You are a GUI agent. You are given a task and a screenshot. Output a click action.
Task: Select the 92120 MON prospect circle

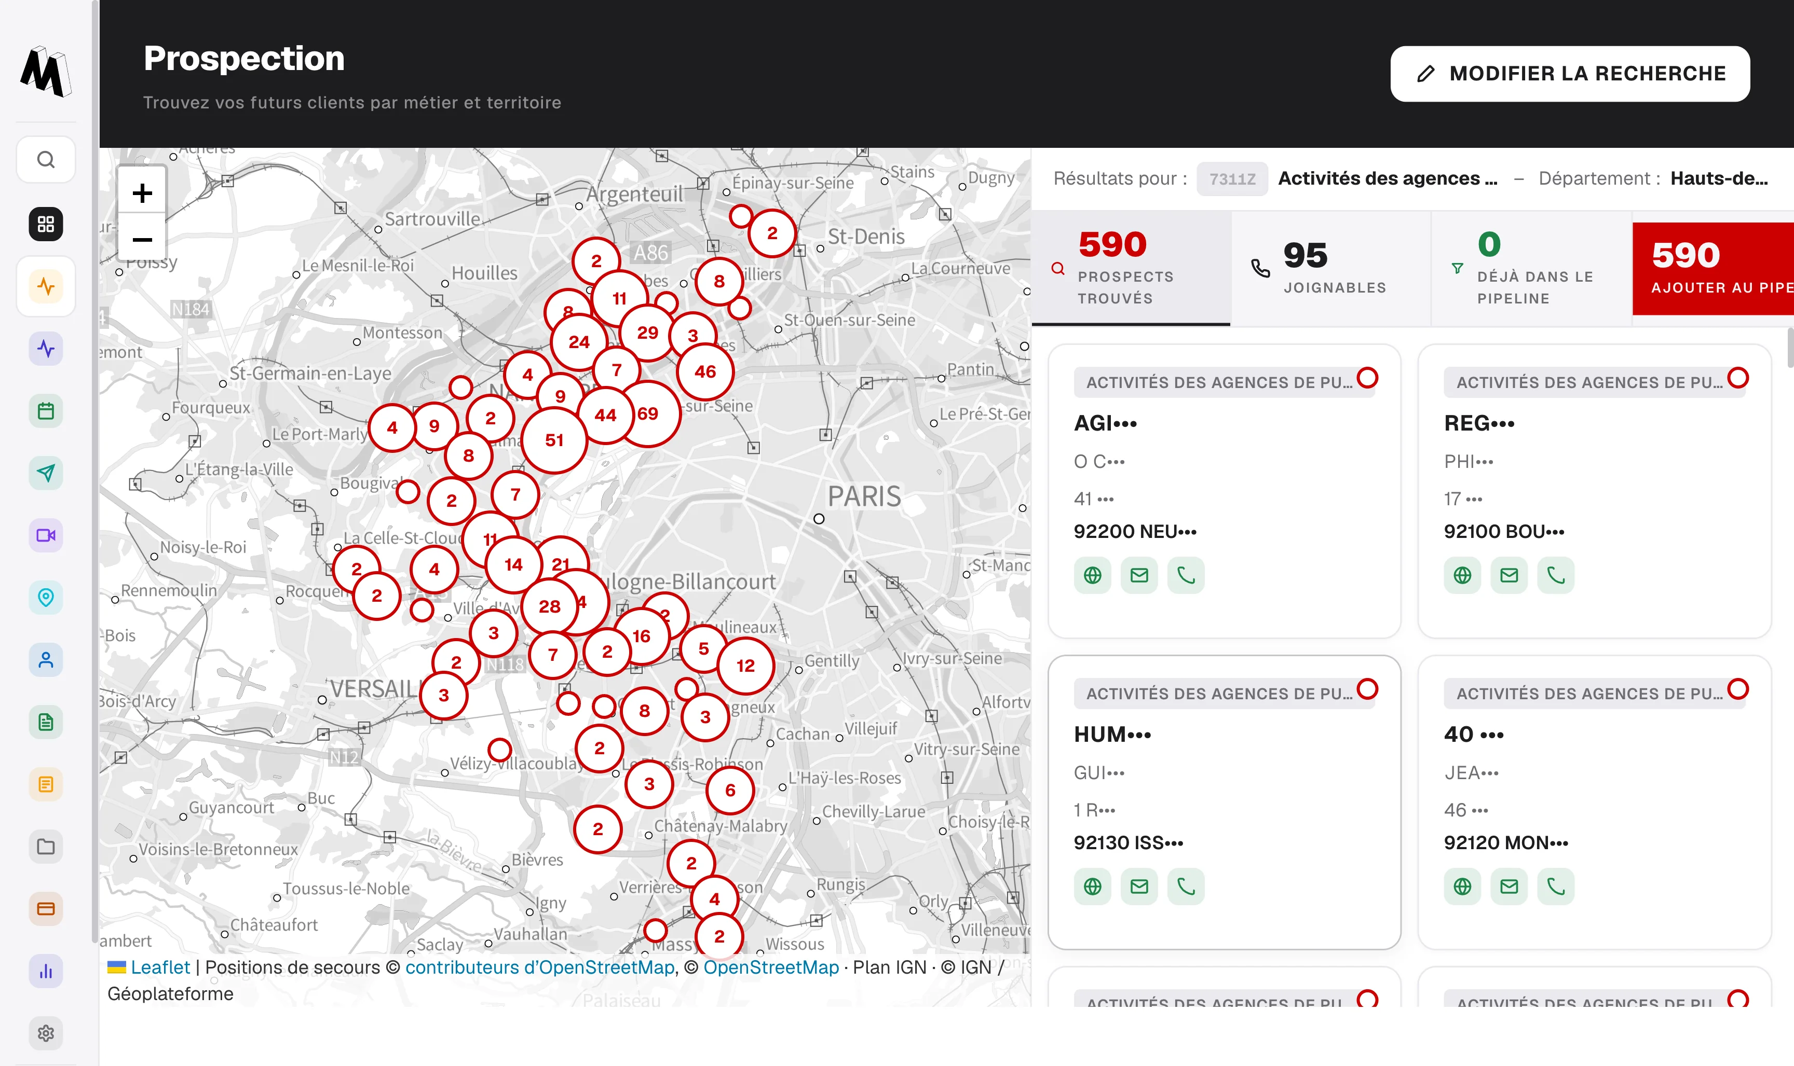(1738, 689)
